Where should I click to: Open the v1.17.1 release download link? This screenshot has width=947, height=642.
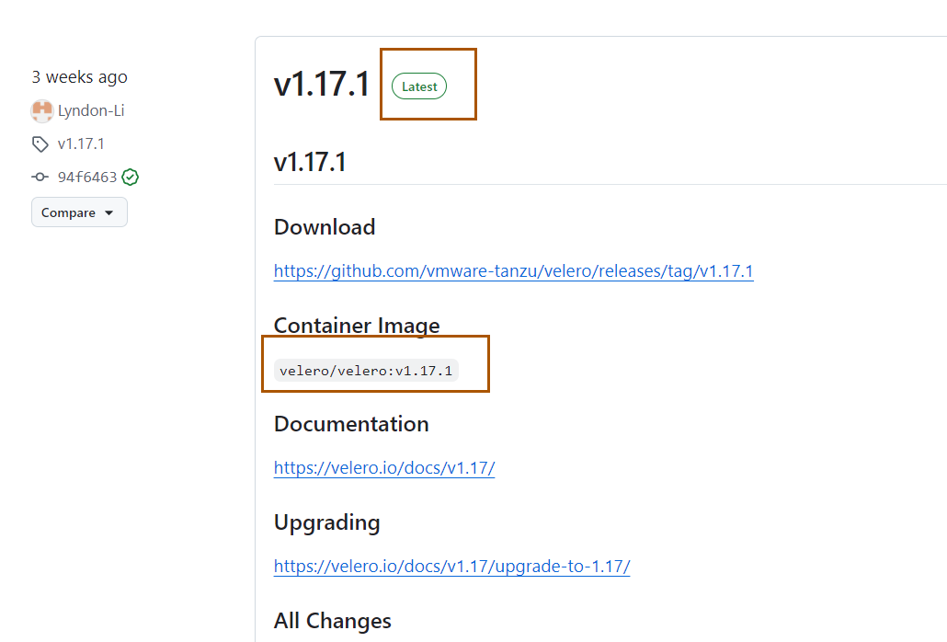tap(513, 271)
